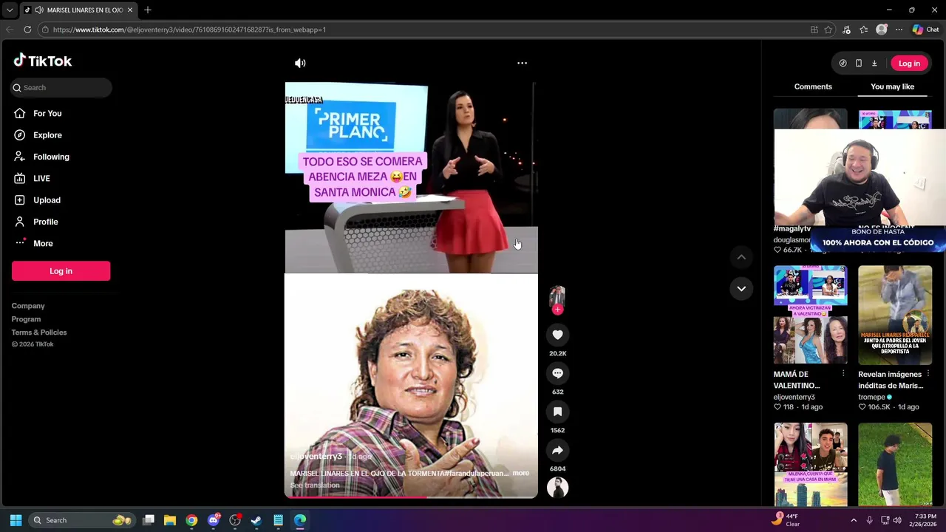
Task: Open the browser Settings and more menu
Action: pos(899,30)
